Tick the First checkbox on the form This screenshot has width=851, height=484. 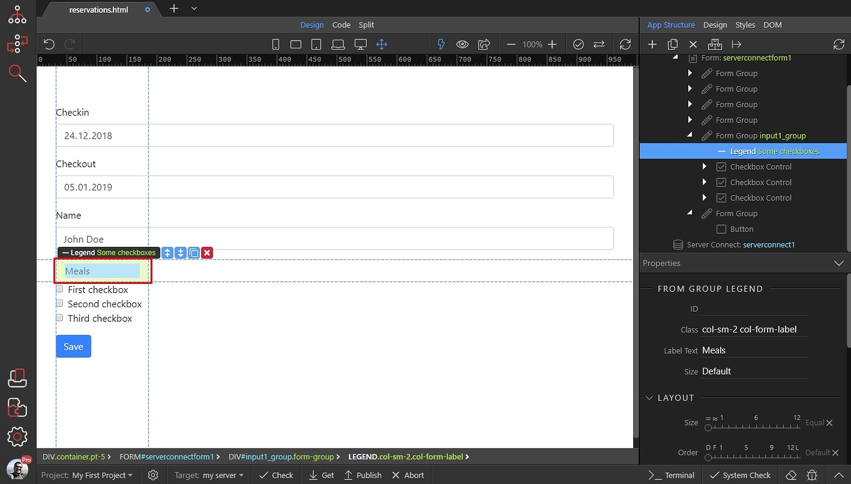pos(59,288)
